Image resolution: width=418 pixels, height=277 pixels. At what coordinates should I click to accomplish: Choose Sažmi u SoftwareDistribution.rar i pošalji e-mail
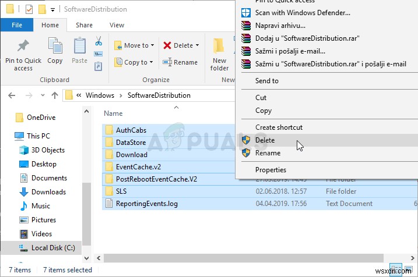click(329, 64)
